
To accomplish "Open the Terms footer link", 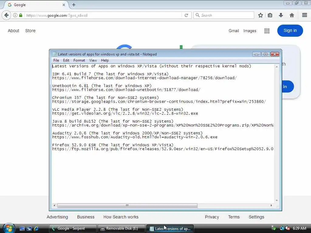I will point(234,217).
